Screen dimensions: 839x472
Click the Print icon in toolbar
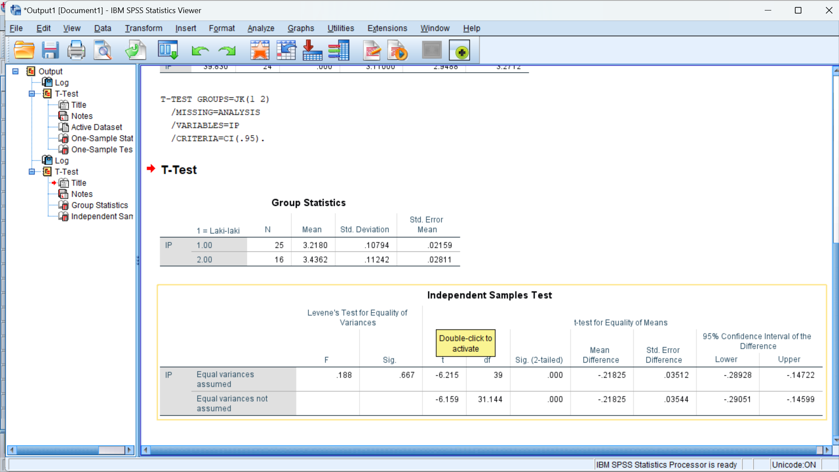click(x=76, y=50)
